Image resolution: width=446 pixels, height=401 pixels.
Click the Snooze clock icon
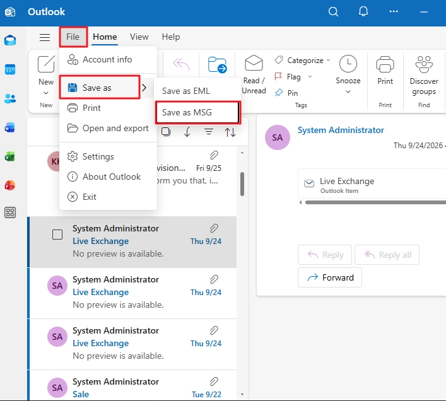pos(348,64)
